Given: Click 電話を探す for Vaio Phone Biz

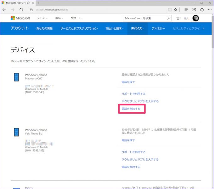Looking at the screenshot, I should coord(128,140).
